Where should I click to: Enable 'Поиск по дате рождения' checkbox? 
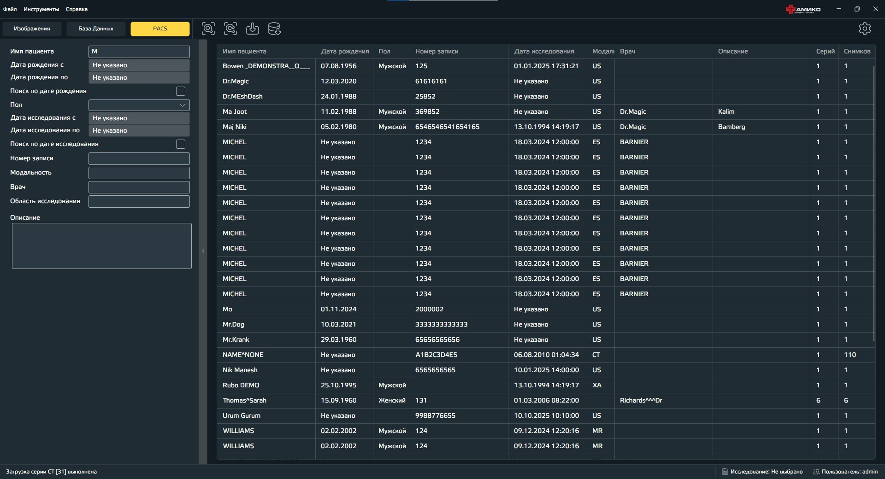181,91
